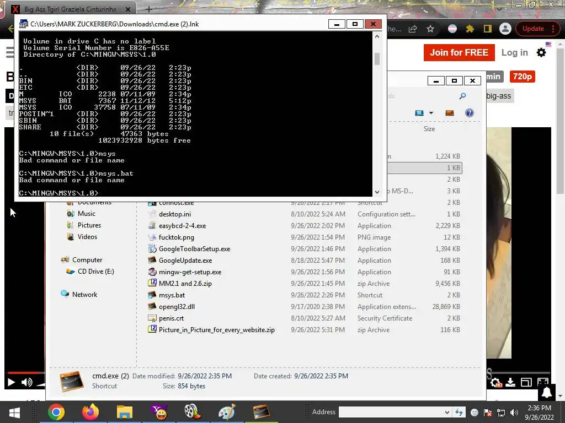Open CD Drive (E:) in the navigation pane
Viewport: 565px width, 423px height.
pos(96,271)
